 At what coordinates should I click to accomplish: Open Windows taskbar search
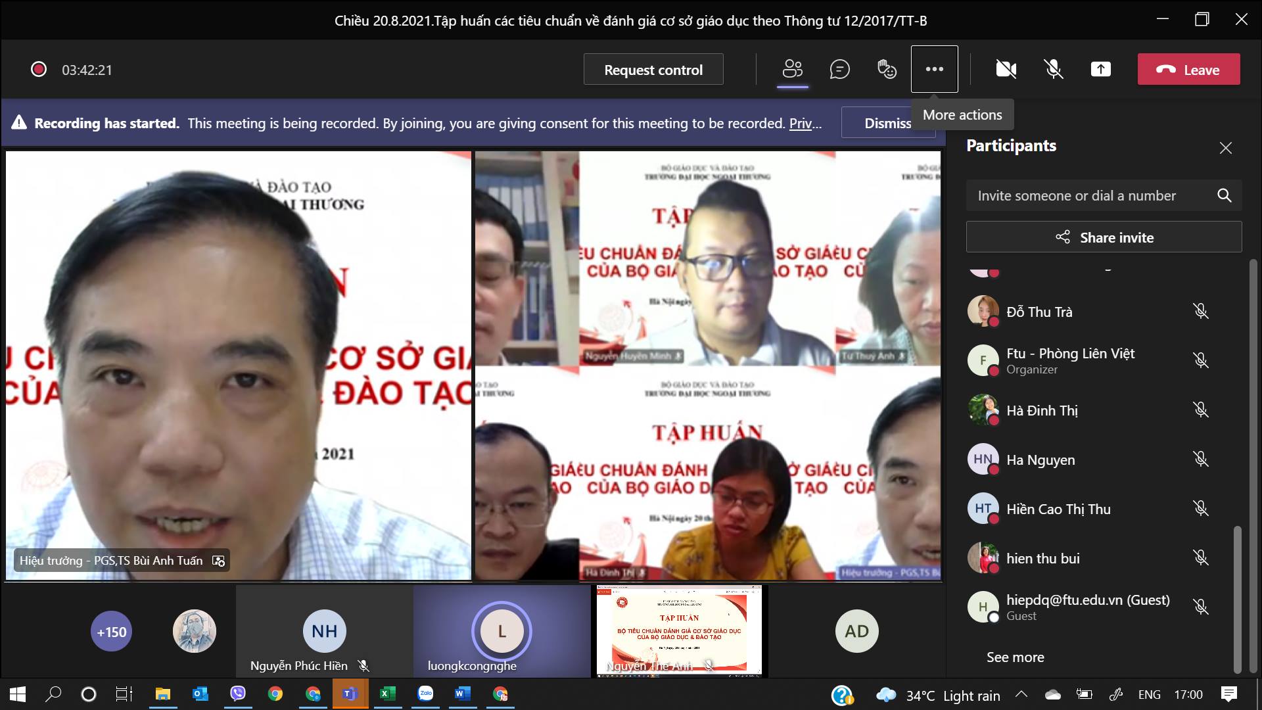53,694
